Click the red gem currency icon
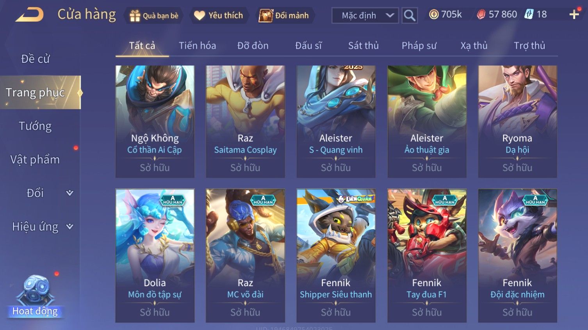The image size is (588, 330). click(481, 14)
